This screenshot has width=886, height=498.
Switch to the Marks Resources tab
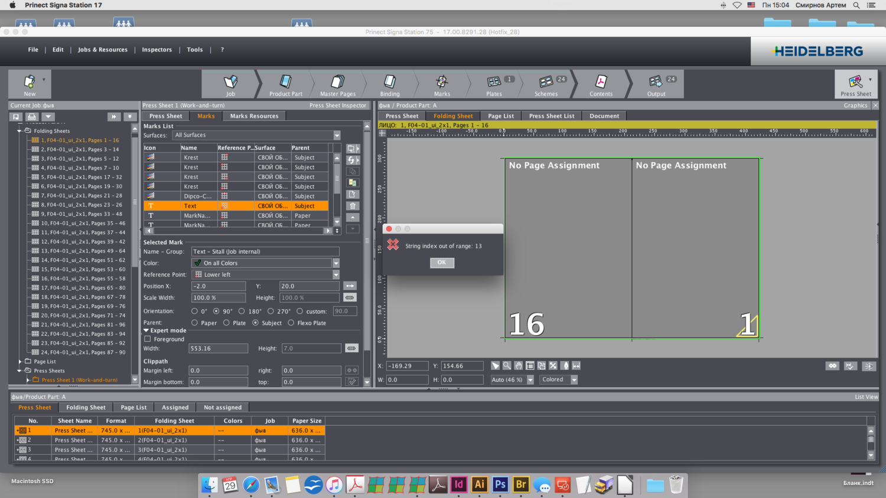click(254, 116)
